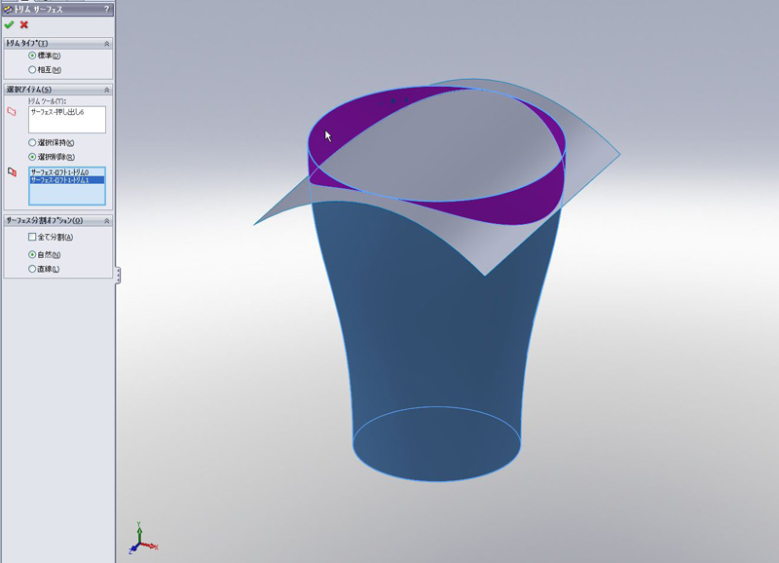Choose the 直線 split option
This screenshot has width=779, height=563.
click(33, 268)
